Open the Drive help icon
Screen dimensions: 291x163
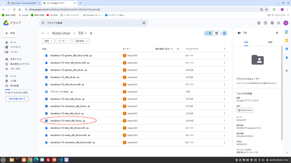coord(266,23)
